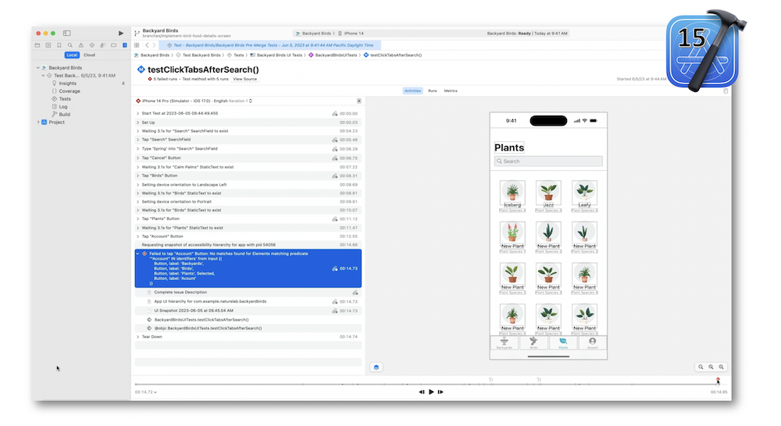The width and height of the screenshot is (781, 426).
Task: Step forward to the next timeline event
Action: [440, 392]
